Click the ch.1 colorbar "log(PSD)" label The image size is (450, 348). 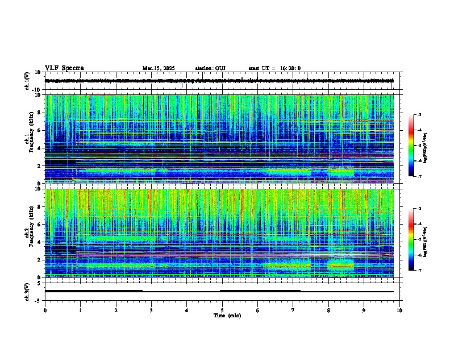click(426, 148)
